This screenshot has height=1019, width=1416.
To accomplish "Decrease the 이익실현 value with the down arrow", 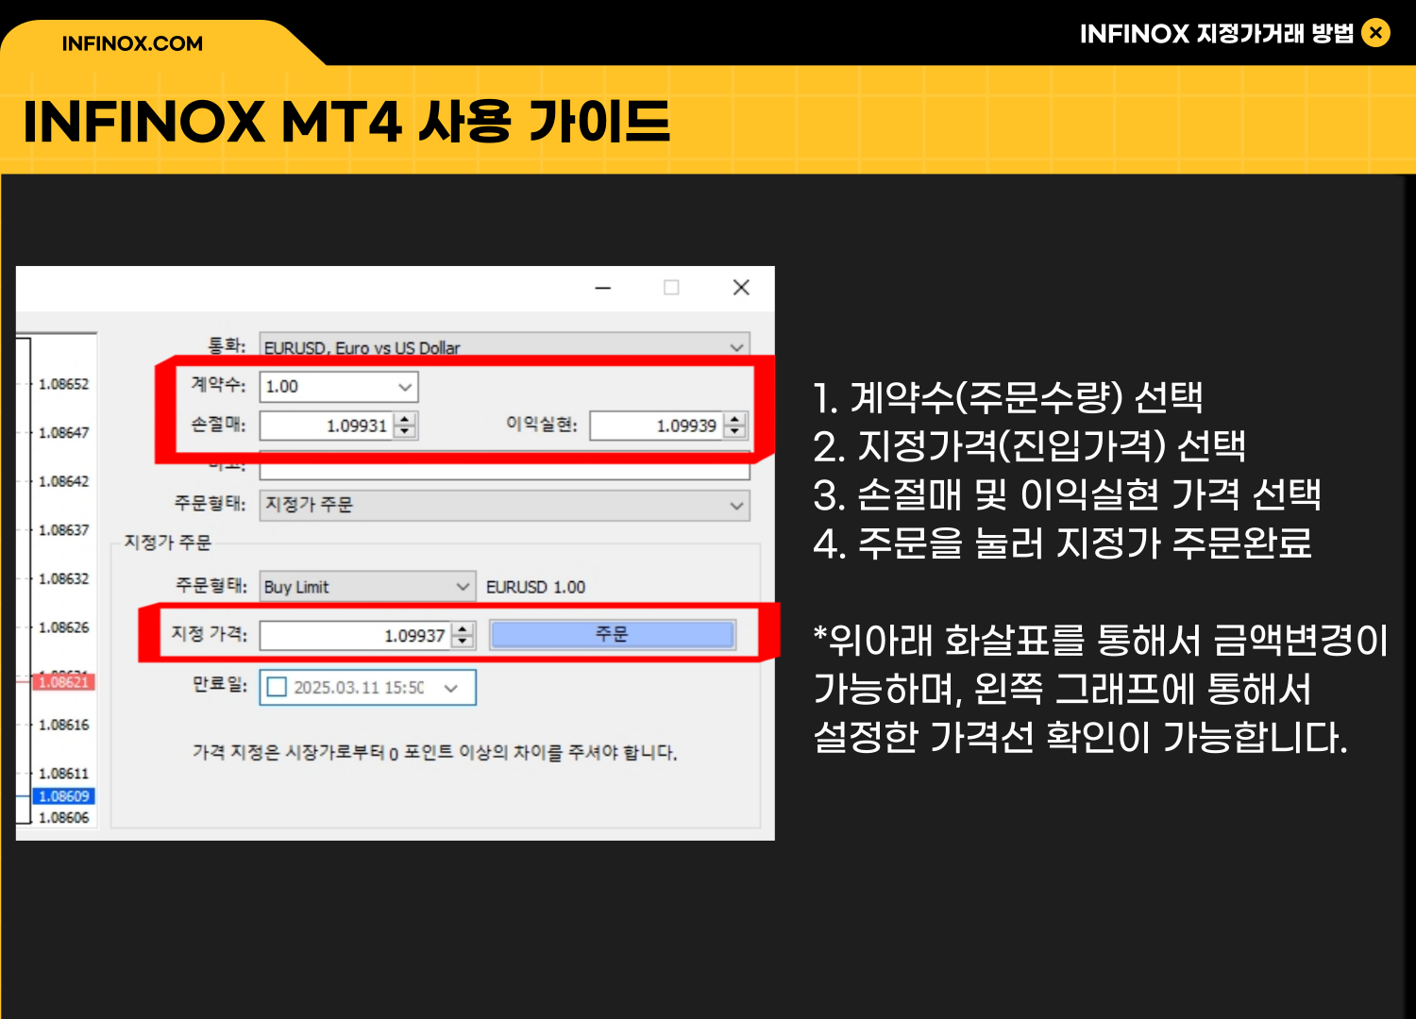I will pos(735,432).
